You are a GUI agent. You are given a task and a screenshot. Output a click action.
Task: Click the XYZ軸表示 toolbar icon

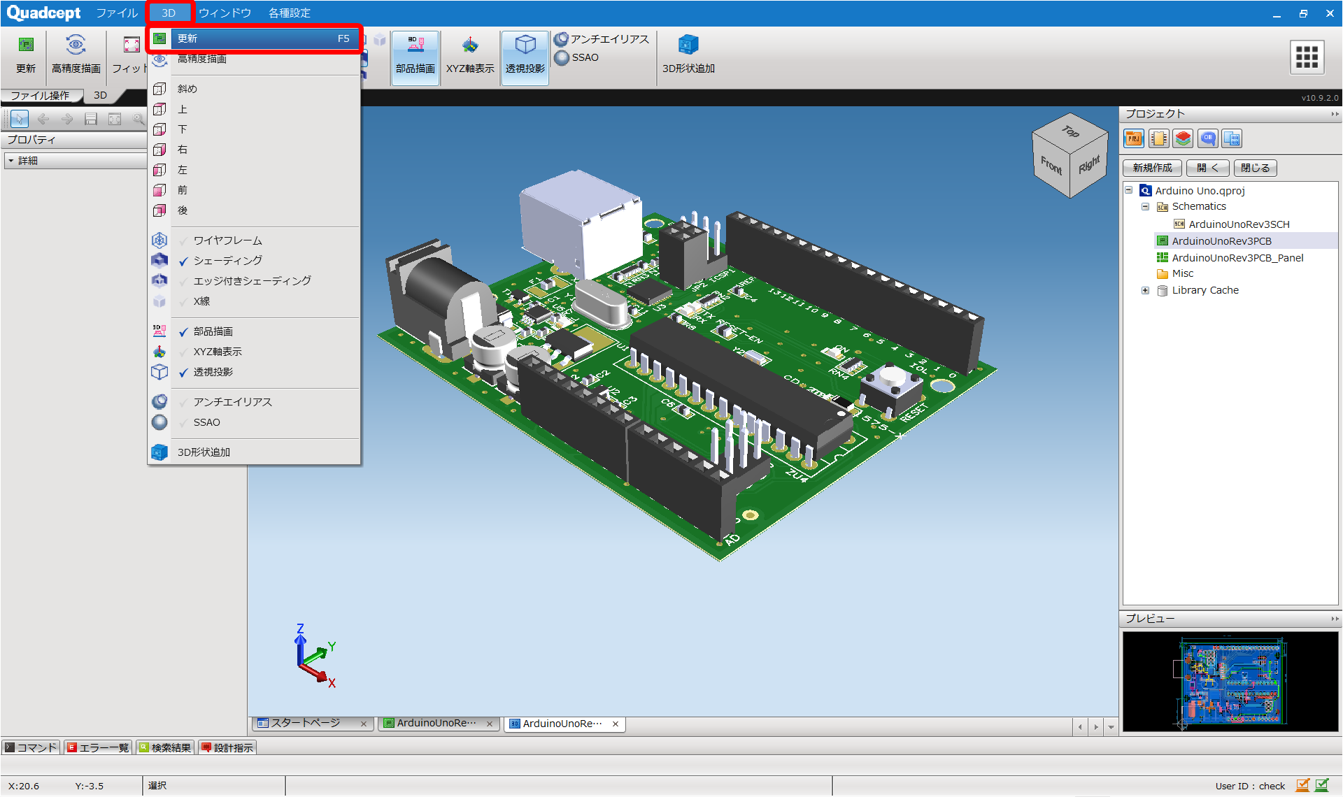(x=470, y=46)
